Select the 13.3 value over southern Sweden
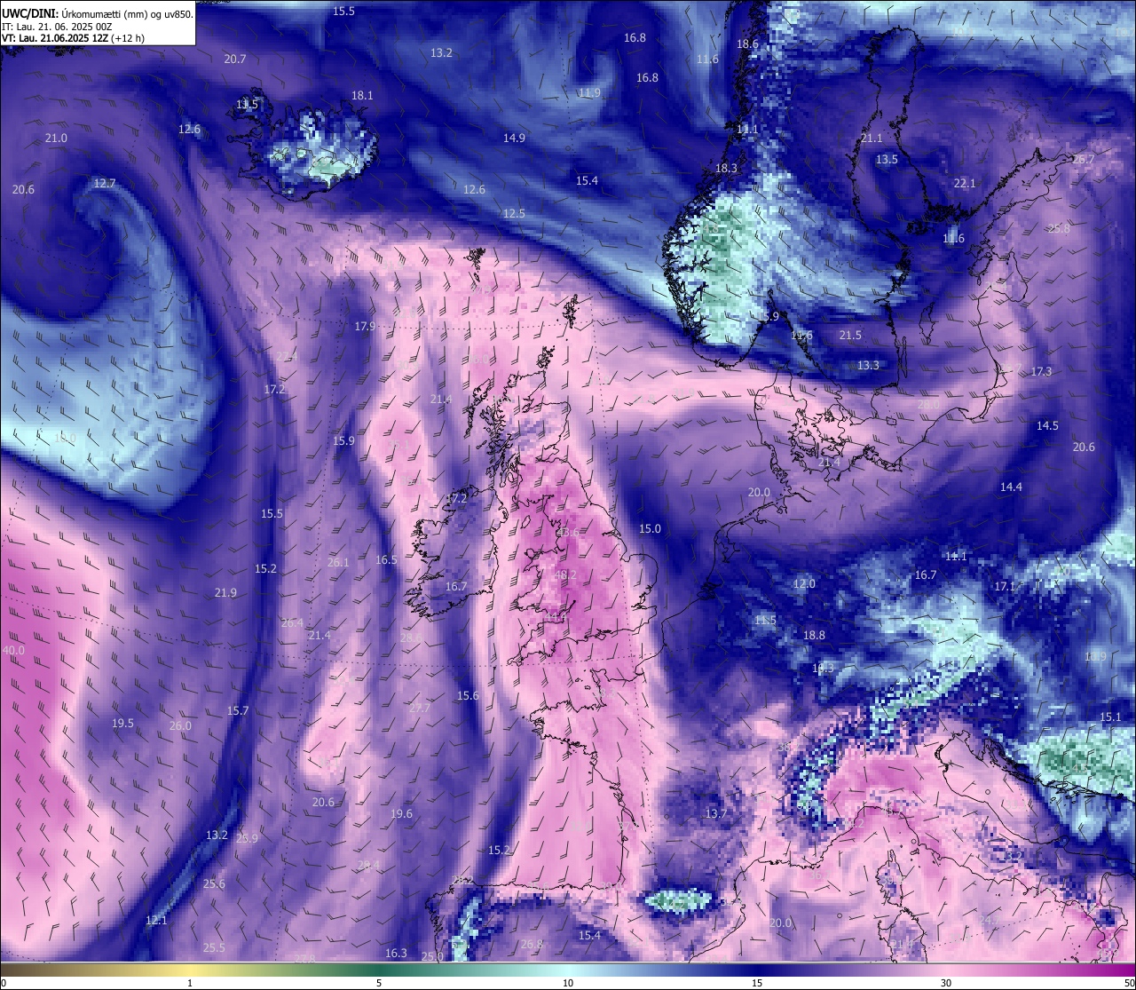1136x990 pixels. pyautogui.click(x=868, y=365)
